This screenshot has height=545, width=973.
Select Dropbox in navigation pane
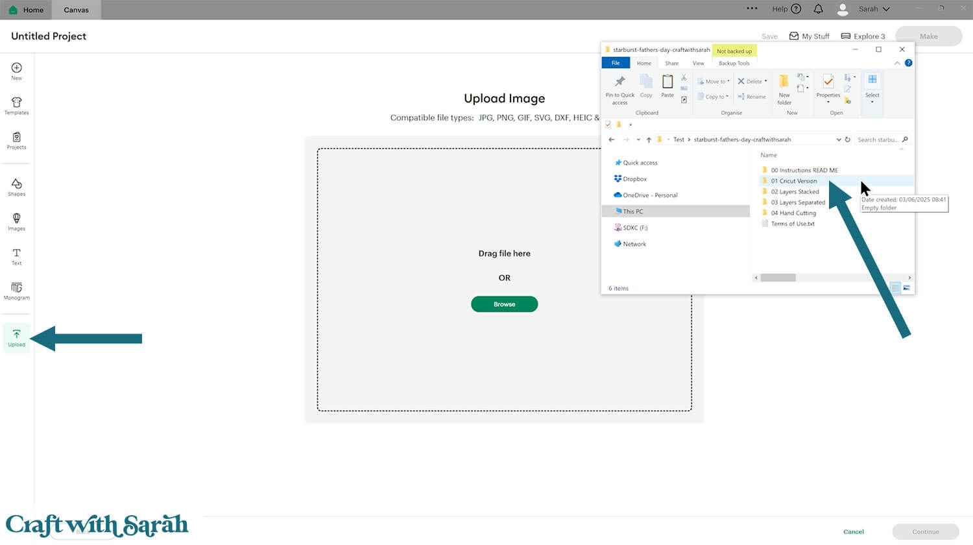(631, 179)
